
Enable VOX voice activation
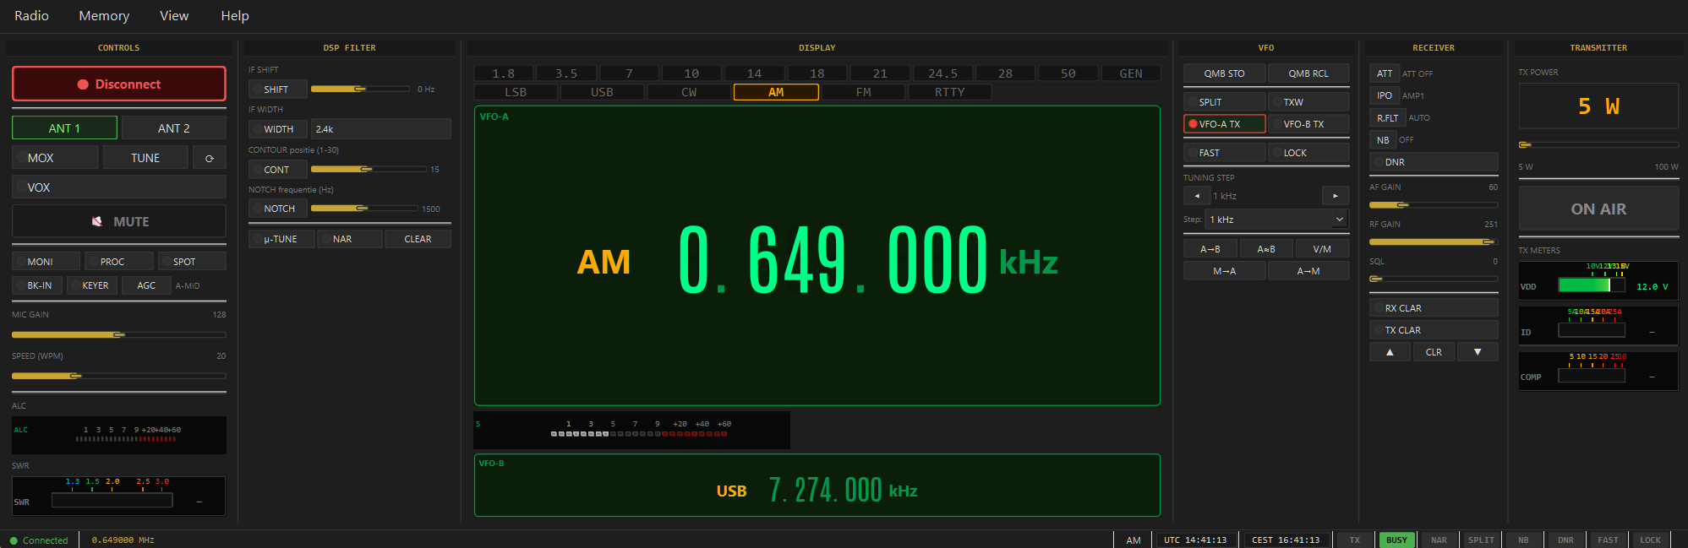[119, 187]
